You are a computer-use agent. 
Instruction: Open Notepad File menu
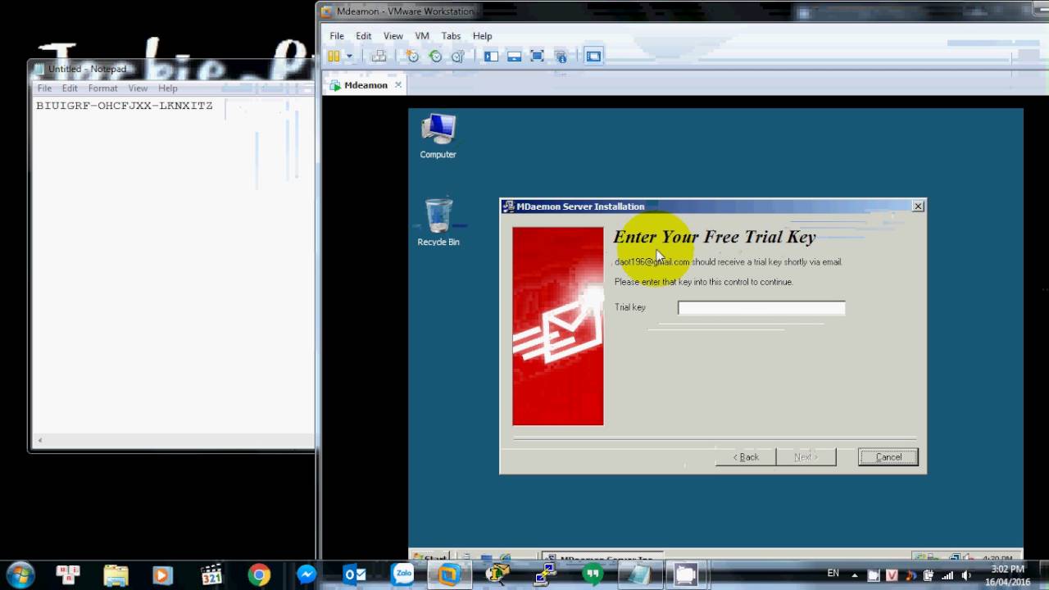(x=44, y=88)
